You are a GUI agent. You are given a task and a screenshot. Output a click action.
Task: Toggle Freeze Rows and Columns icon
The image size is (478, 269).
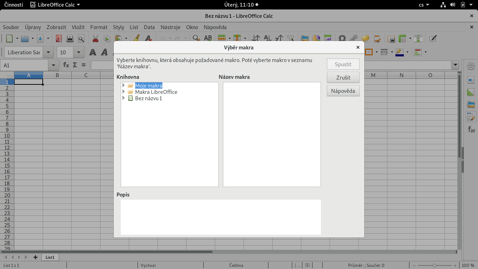coord(402,39)
